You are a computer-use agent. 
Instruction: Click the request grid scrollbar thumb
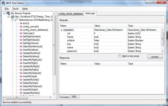[163, 39]
